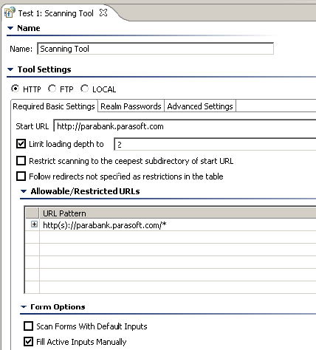Open the Required Basic Settings tab
This screenshot has height=350, width=316.
(x=54, y=106)
